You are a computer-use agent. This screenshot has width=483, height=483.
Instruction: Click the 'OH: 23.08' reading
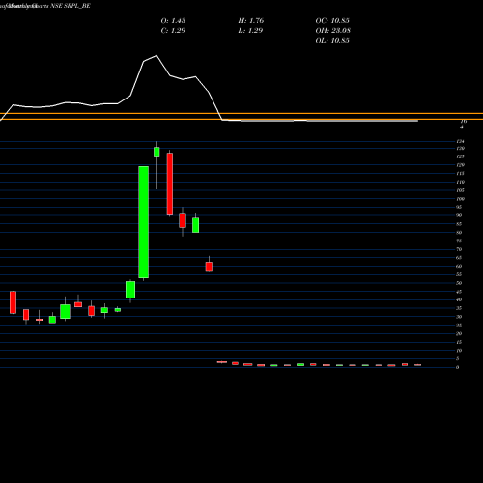(x=333, y=30)
